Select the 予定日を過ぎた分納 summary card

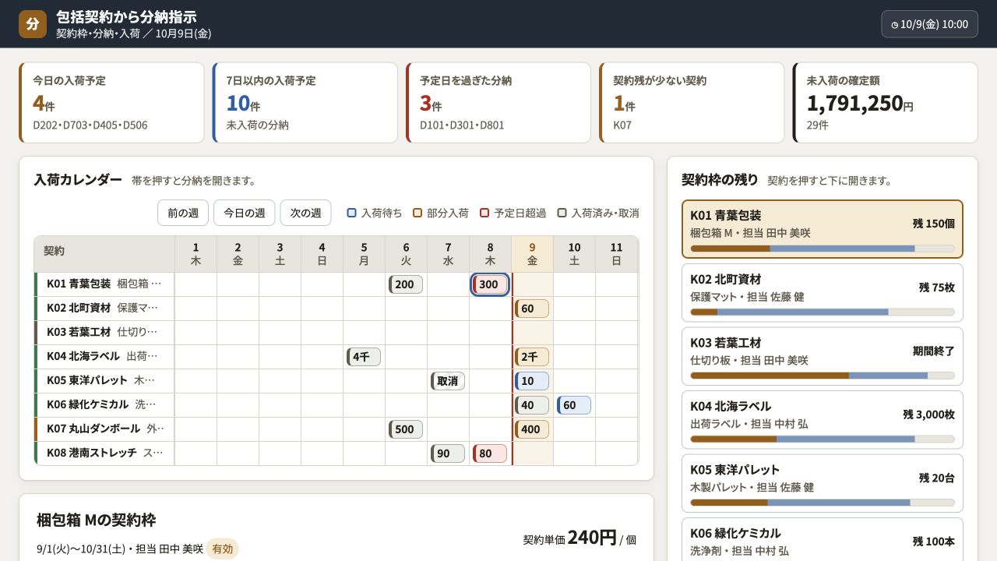coord(498,103)
